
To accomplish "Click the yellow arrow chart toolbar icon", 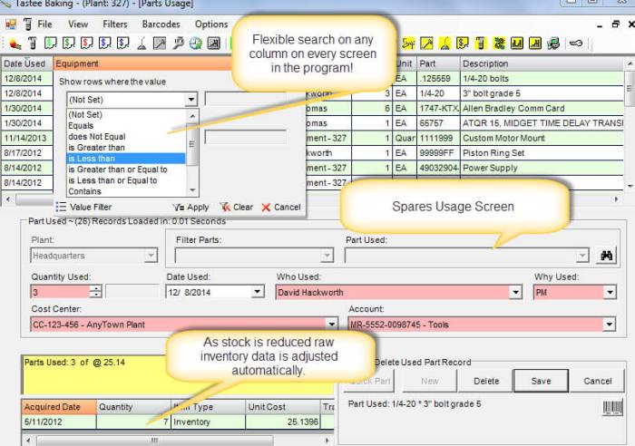I will pyautogui.click(x=426, y=43).
